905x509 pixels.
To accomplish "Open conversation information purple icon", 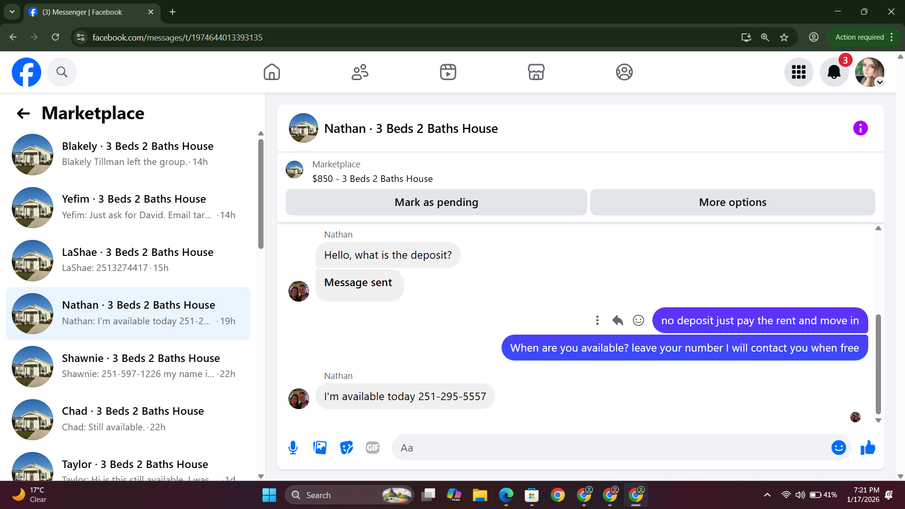I will point(860,128).
